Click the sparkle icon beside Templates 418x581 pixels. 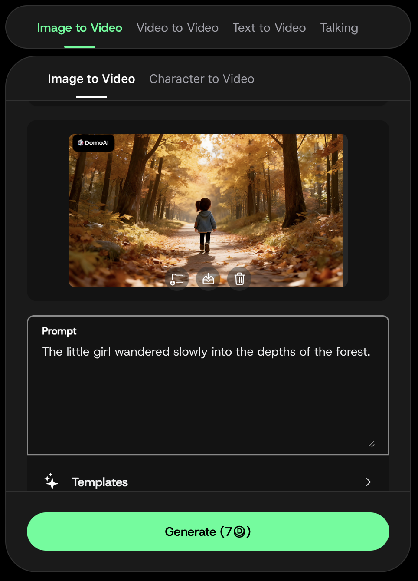(51, 482)
